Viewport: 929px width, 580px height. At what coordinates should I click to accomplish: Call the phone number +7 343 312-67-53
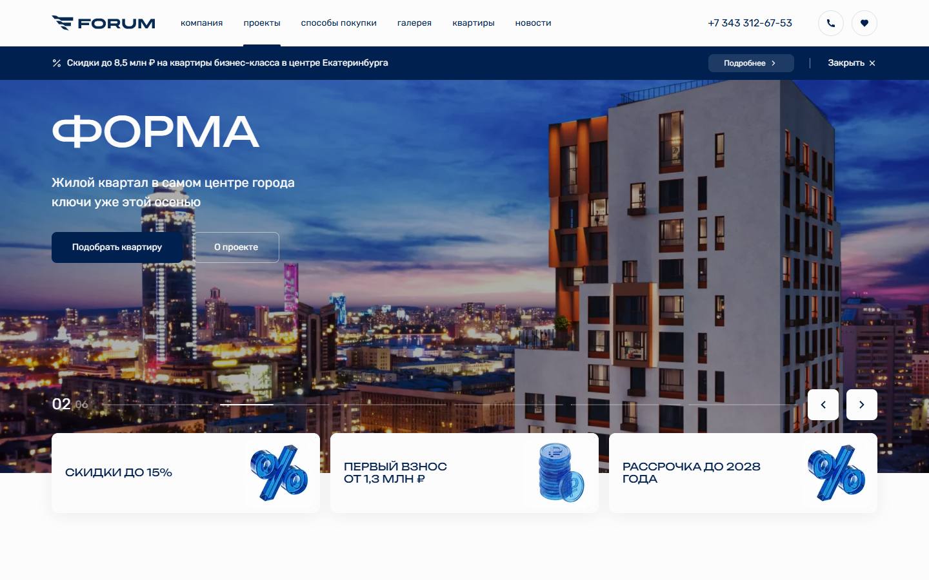click(750, 23)
